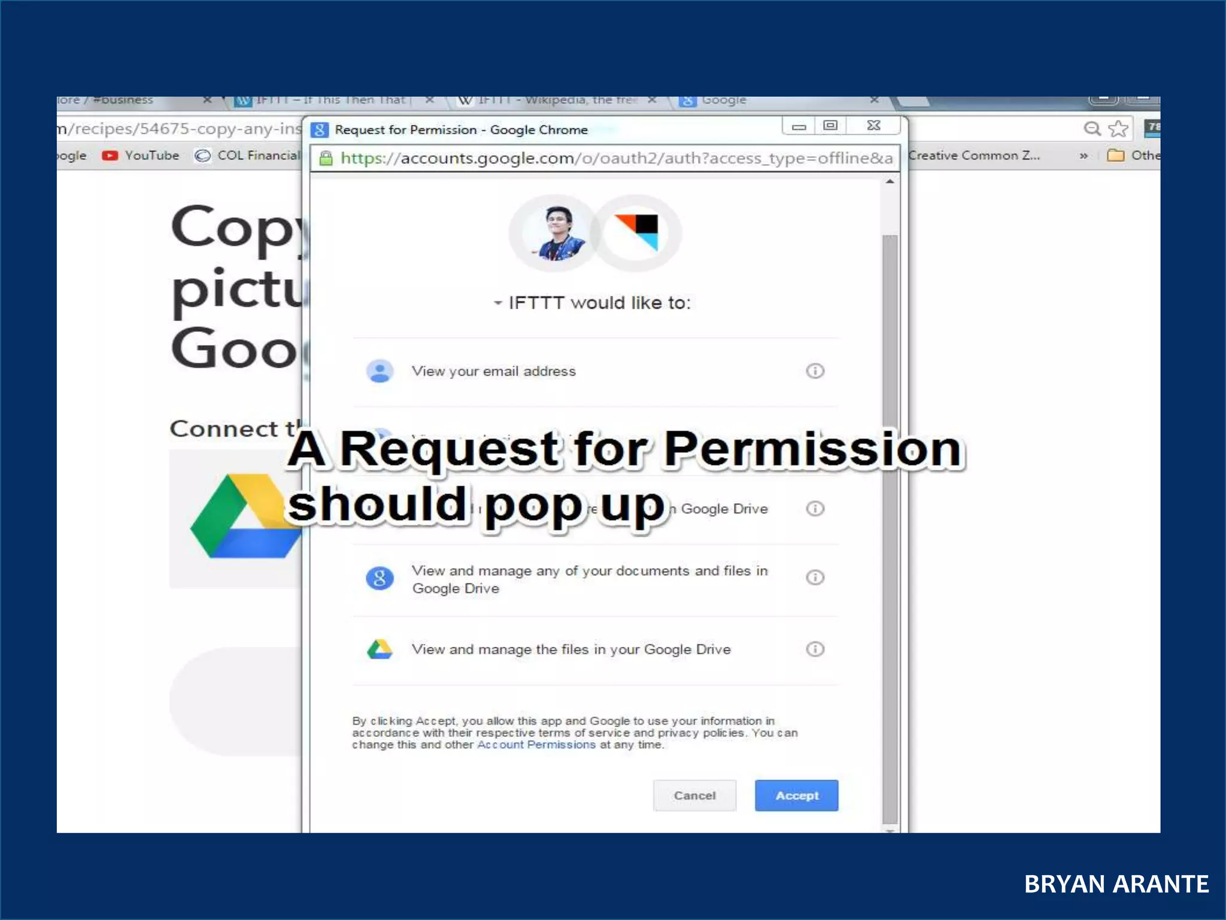Image resolution: width=1226 pixels, height=920 pixels.
Task: Click info icon for documents and files permission
Action: pos(815,577)
